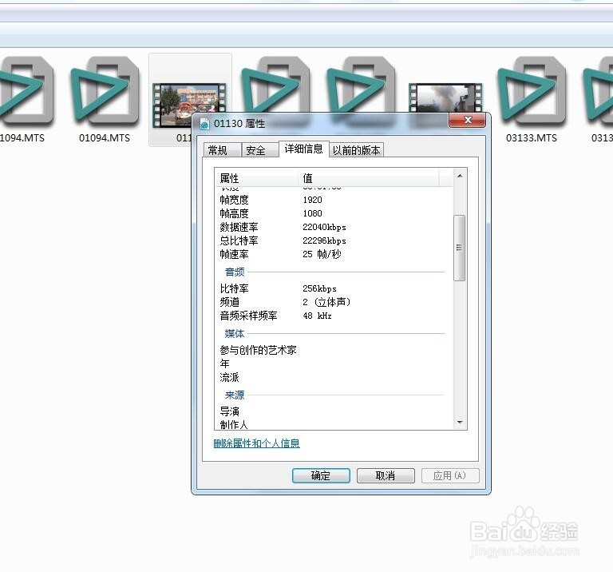Screen dimensions: 613x572
Task: Select the 详细信息 tab
Action: click(x=304, y=149)
